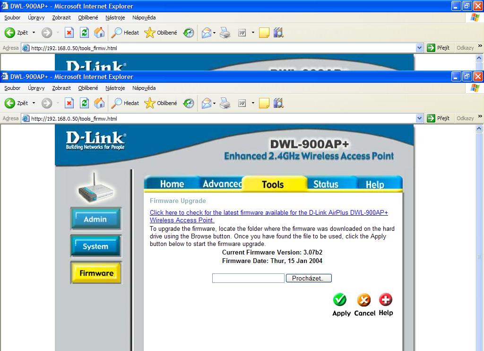The width and height of the screenshot is (484, 351).
Task: Click the Procházet browse button
Action: [309, 278]
